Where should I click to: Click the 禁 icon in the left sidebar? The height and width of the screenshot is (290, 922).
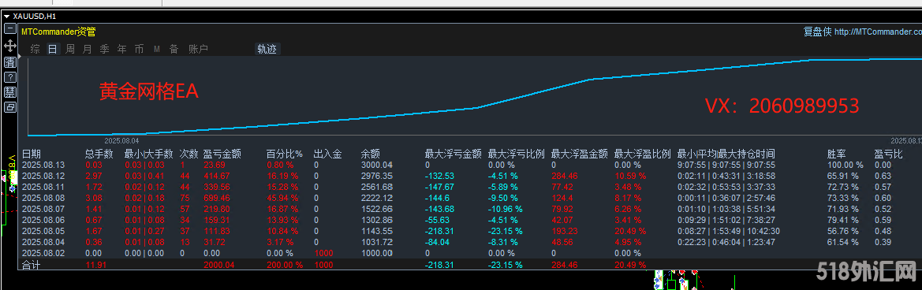tap(9, 92)
